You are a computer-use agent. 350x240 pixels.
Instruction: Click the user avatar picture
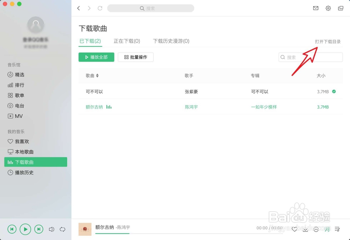pos(36,25)
